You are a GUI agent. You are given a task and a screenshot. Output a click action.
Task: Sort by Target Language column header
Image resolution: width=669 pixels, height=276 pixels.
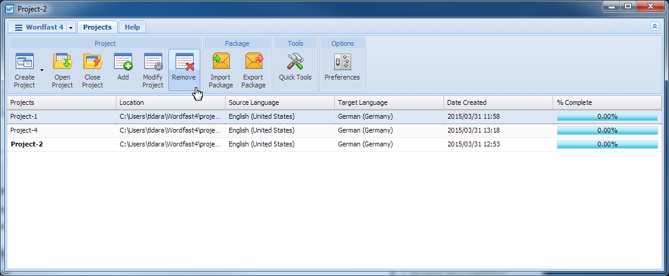point(389,102)
